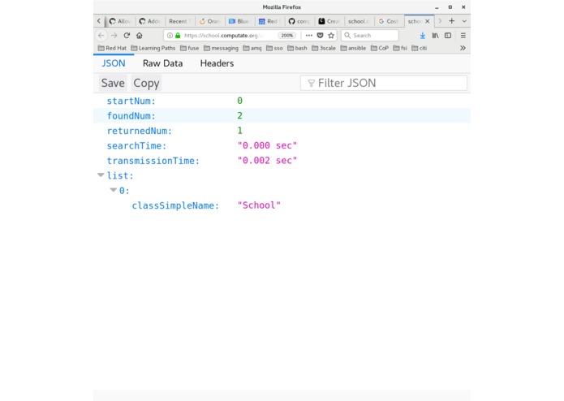Screen dimensions: 564x401
Task: Open the Firefox home page
Action: coord(140,35)
